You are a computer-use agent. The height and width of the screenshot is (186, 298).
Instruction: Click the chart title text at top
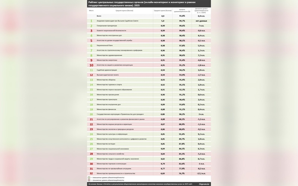pos(142,4)
